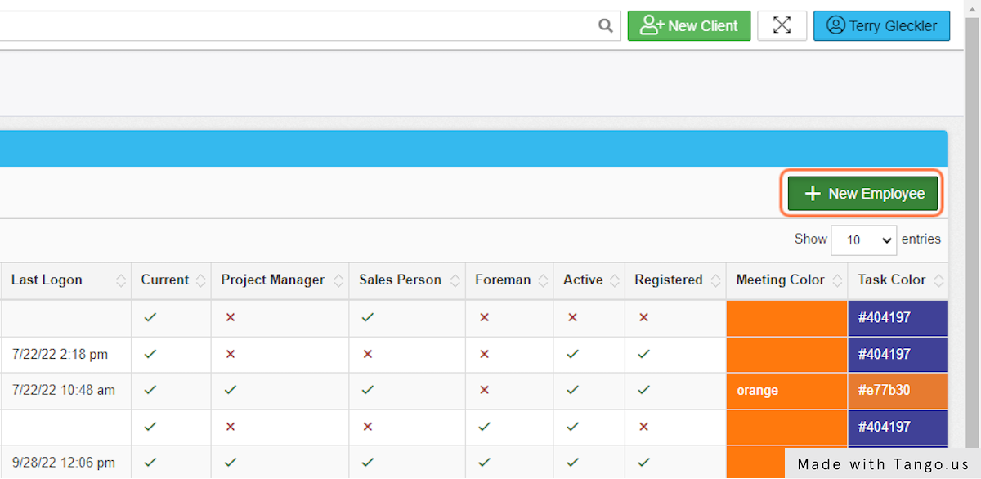
Task: Click the profile icon beside Terry Gleckler
Action: (x=835, y=25)
